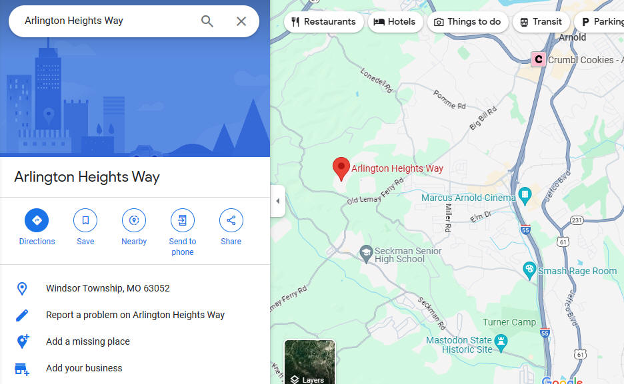Save this place with the bookmark icon
624x384 pixels.
pos(85,220)
